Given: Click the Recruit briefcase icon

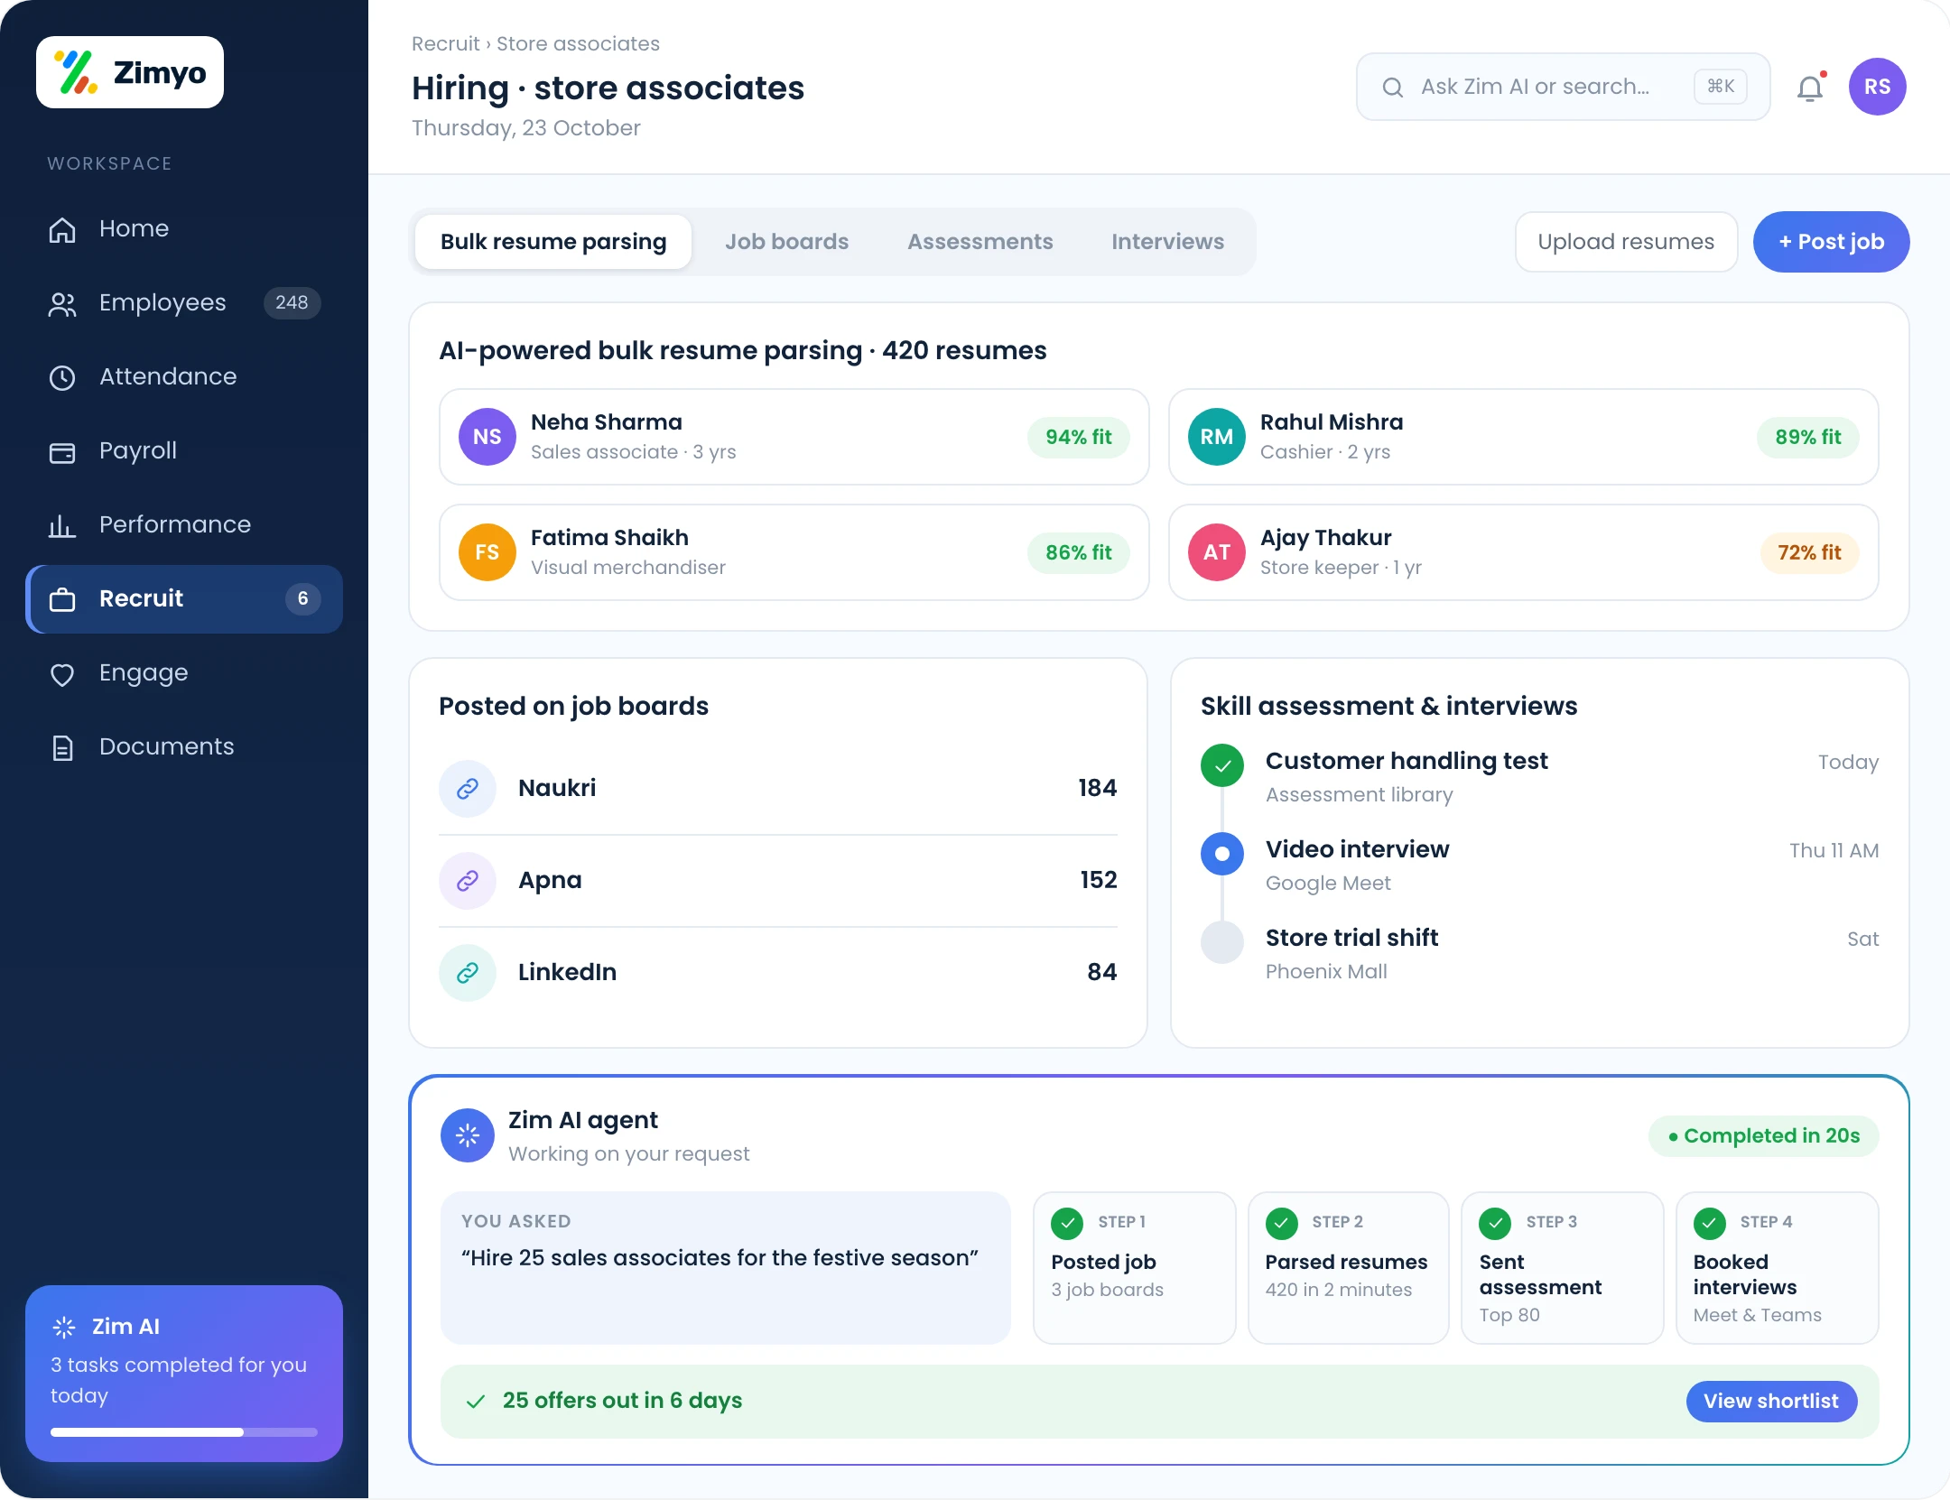Looking at the screenshot, I should pyautogui.click(x=62, y=600).
